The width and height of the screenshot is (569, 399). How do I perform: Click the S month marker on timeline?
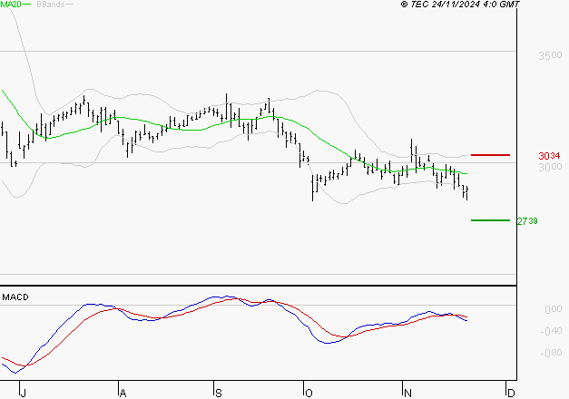pos(218,394)
